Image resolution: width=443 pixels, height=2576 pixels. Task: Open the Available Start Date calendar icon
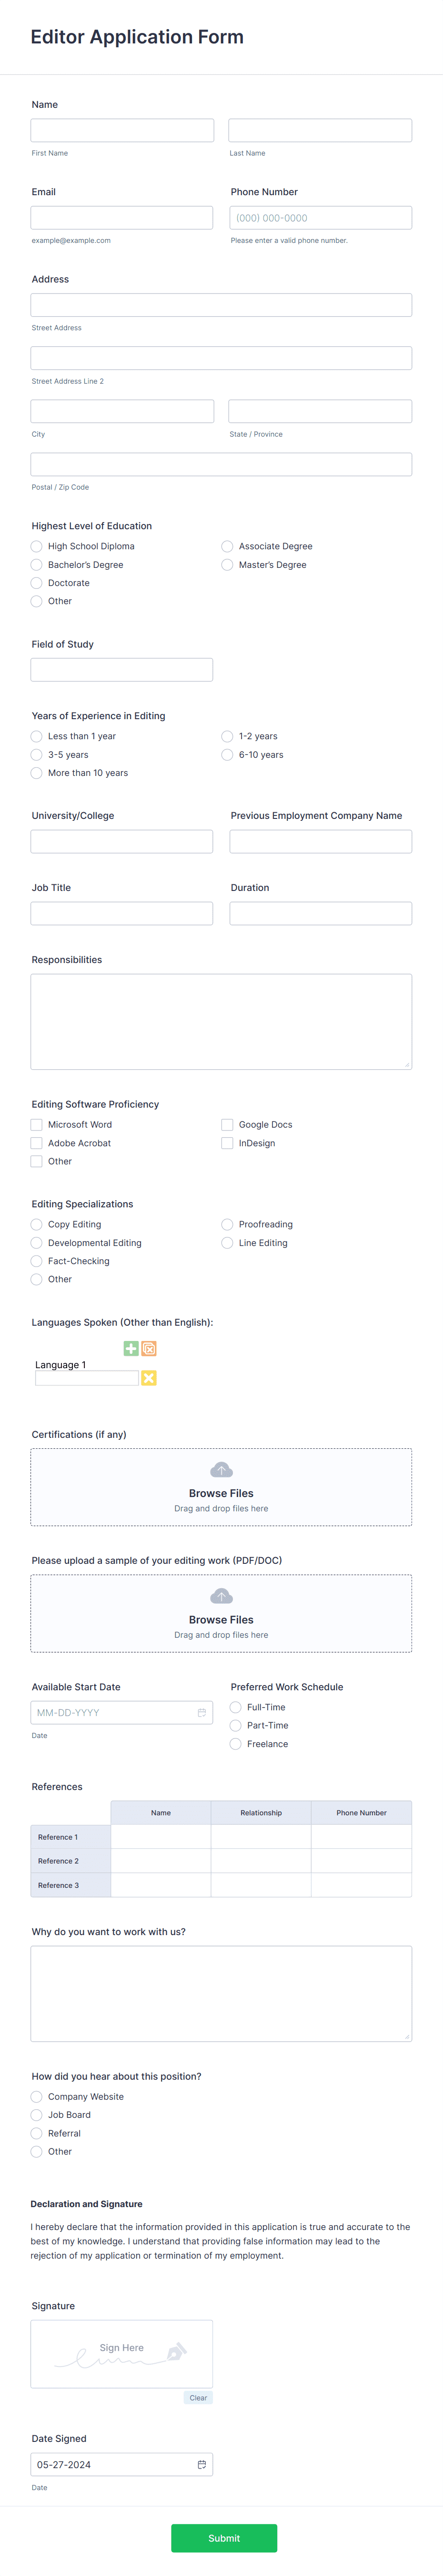[201, 1713]
